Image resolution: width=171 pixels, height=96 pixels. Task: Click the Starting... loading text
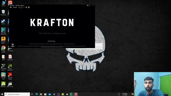[x=52, y=41]
